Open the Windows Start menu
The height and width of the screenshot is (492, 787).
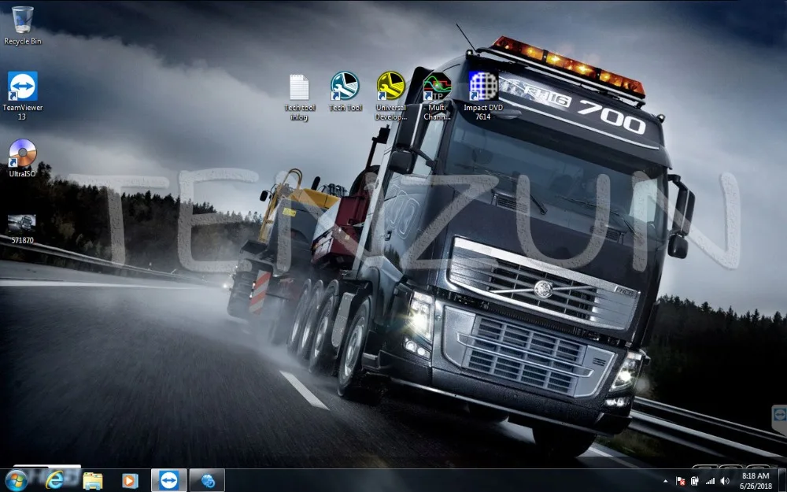pyautogui.click(x=16, y=480)
